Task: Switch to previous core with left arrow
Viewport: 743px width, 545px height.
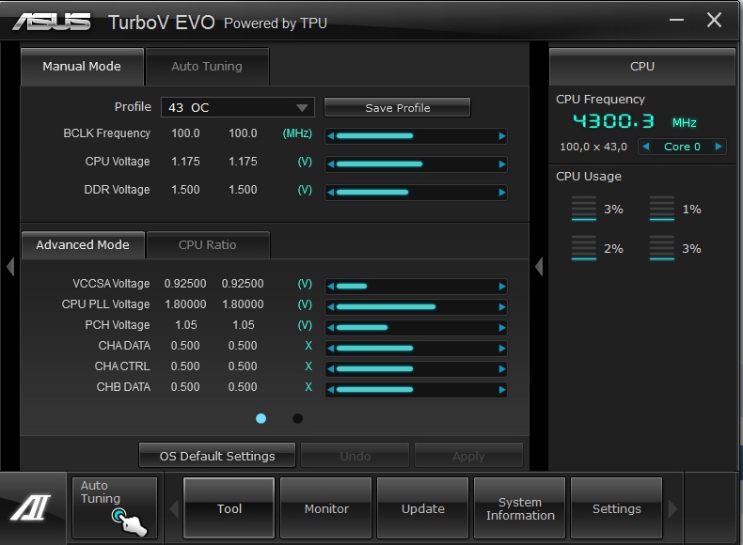Action: 645,147
